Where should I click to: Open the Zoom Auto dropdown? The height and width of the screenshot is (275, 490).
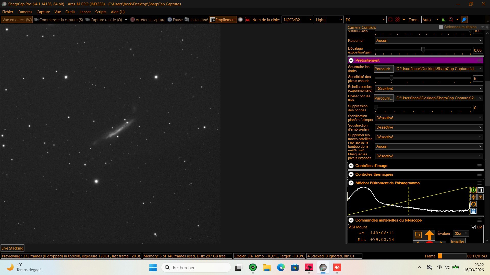click(x=431, y=20)
